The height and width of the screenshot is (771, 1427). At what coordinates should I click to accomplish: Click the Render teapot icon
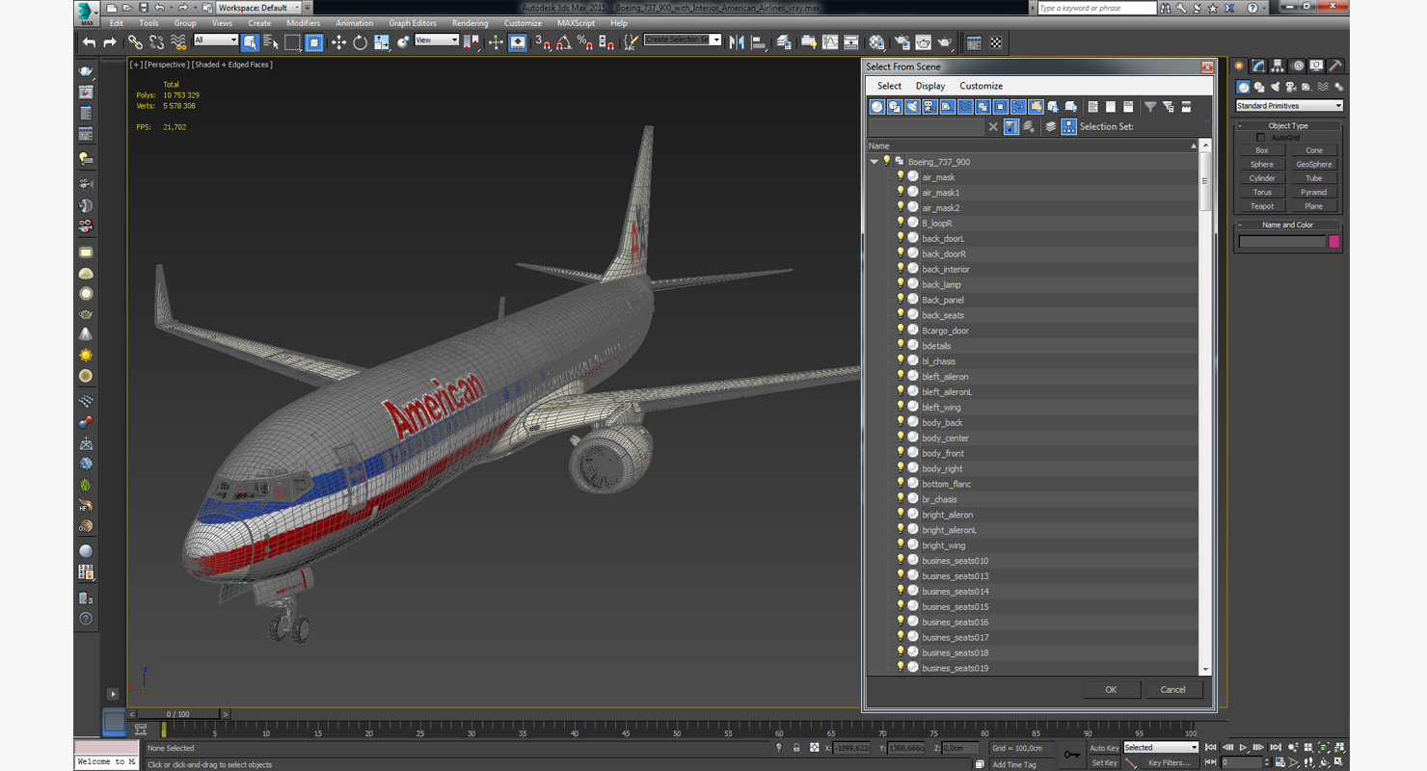coord(945,42)
